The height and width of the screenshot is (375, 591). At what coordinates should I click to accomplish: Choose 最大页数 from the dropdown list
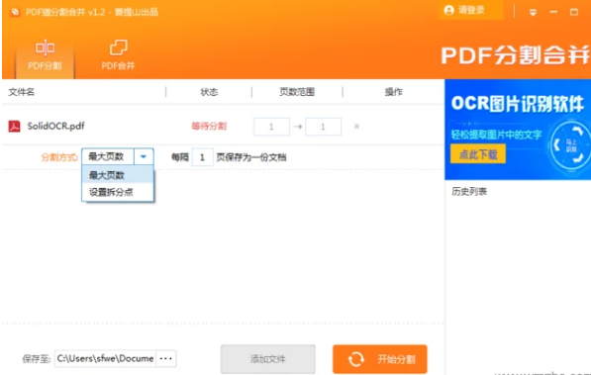tap(118, 175)
